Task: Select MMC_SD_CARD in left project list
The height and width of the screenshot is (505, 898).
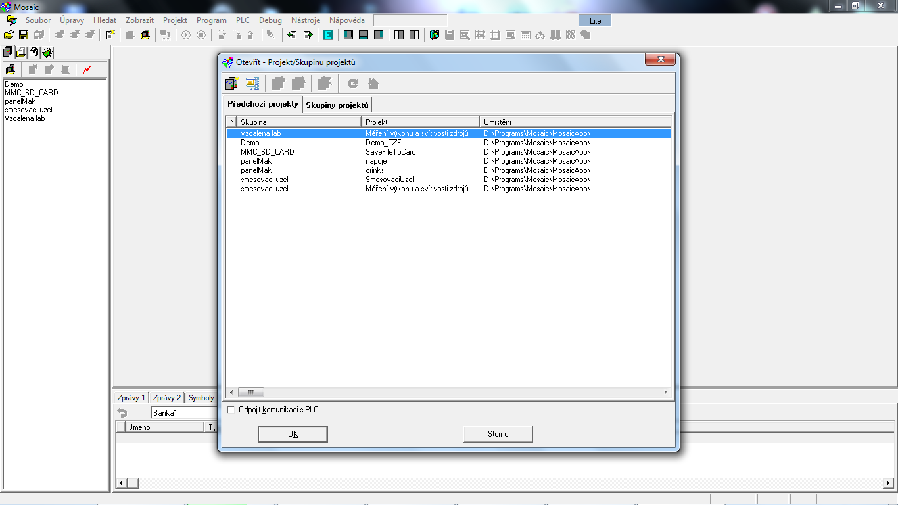Action: [x=31, y=93]
